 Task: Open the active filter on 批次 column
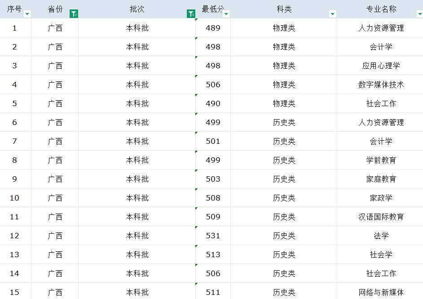pyautogui.click(x=191, y=14)
